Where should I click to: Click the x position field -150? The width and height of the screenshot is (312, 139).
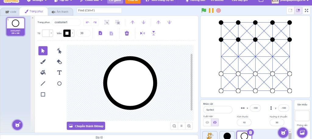coord(255,108)
